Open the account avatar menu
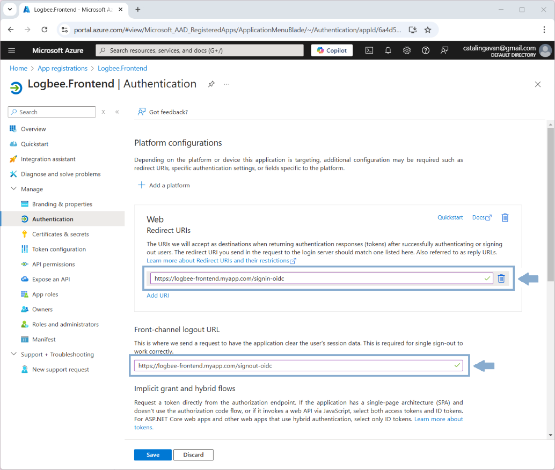Screen dimensions: 555x470 pos(545,50)
